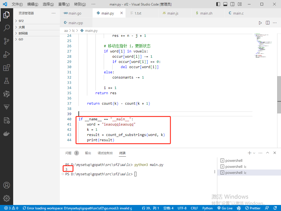Open the 文件(F) menu
Image resolution: width=281 pixels, height=211 pixels.
[x=17, y=4]
